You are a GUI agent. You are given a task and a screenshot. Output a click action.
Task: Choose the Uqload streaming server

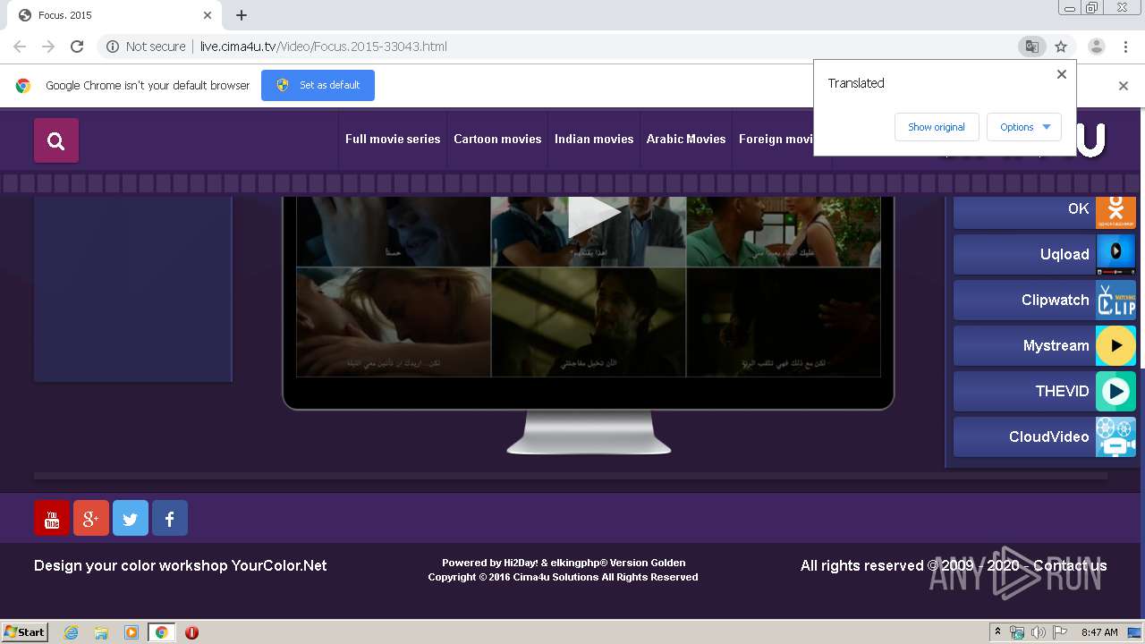(x=1045, y=254)
